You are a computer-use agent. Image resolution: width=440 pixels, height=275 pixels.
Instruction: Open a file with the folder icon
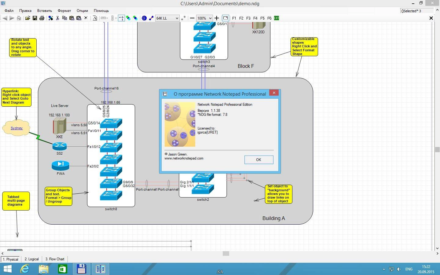28,18
